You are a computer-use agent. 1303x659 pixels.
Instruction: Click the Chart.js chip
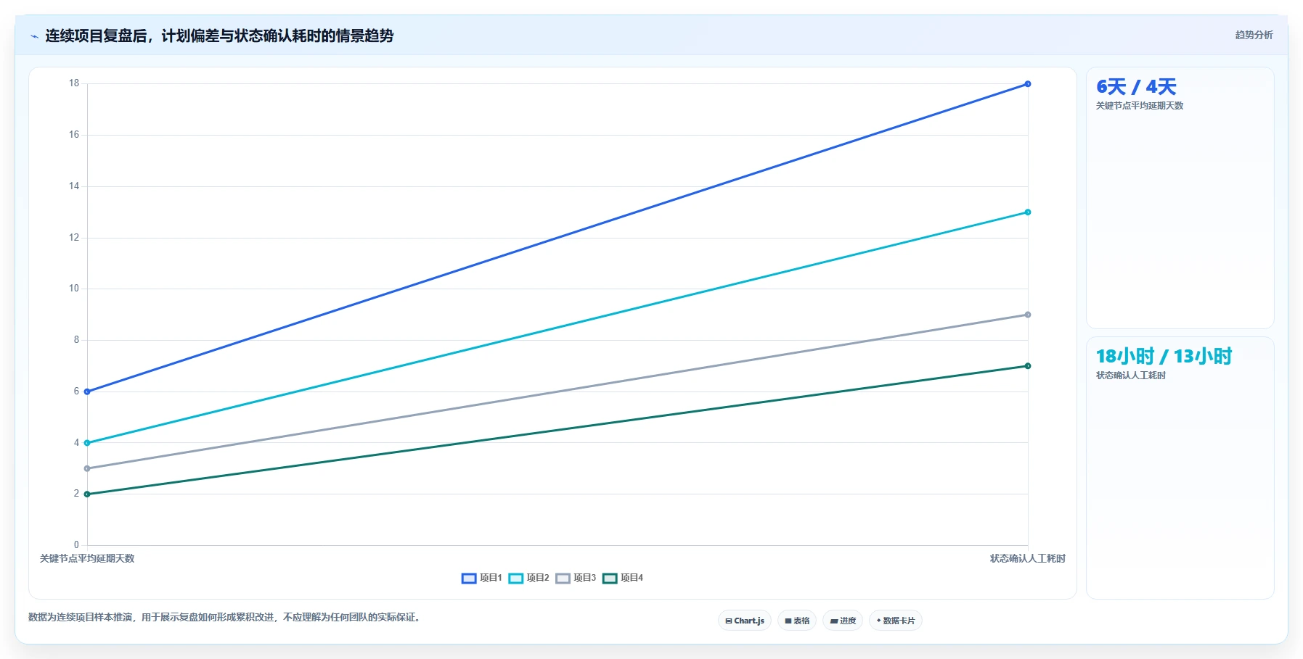[745, 621]
